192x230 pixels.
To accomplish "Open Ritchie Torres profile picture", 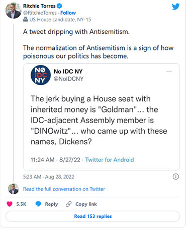I will (x=13, y=11).
